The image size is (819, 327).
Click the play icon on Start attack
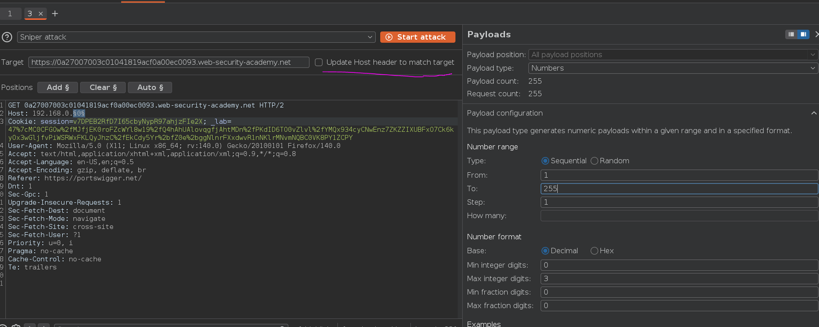[389, 37]
